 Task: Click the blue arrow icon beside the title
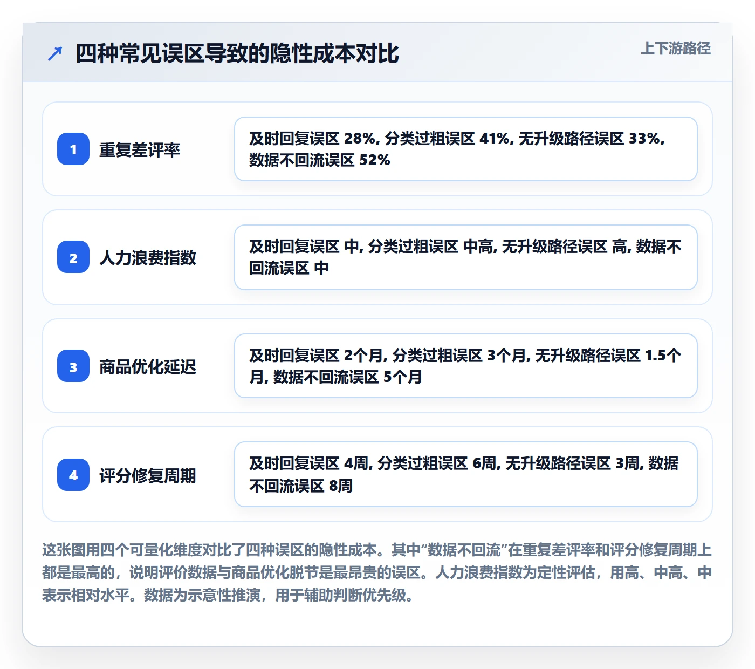click(55, 53)
